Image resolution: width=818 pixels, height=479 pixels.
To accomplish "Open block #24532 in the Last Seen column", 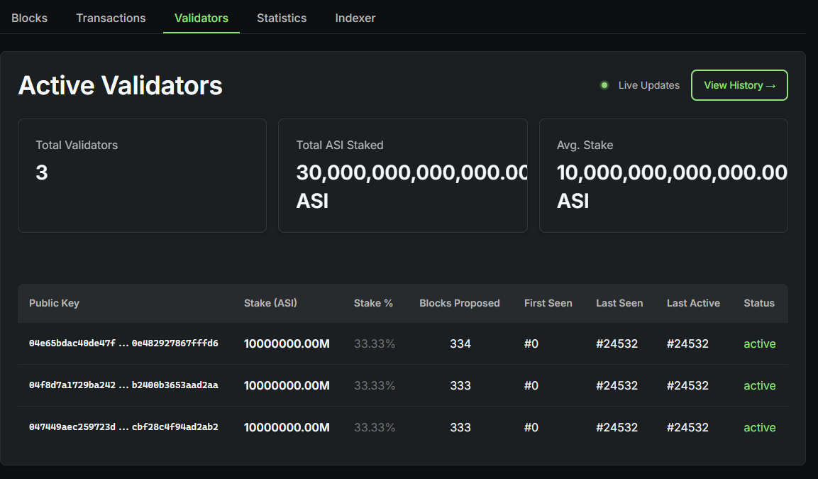I will point(617,343).
